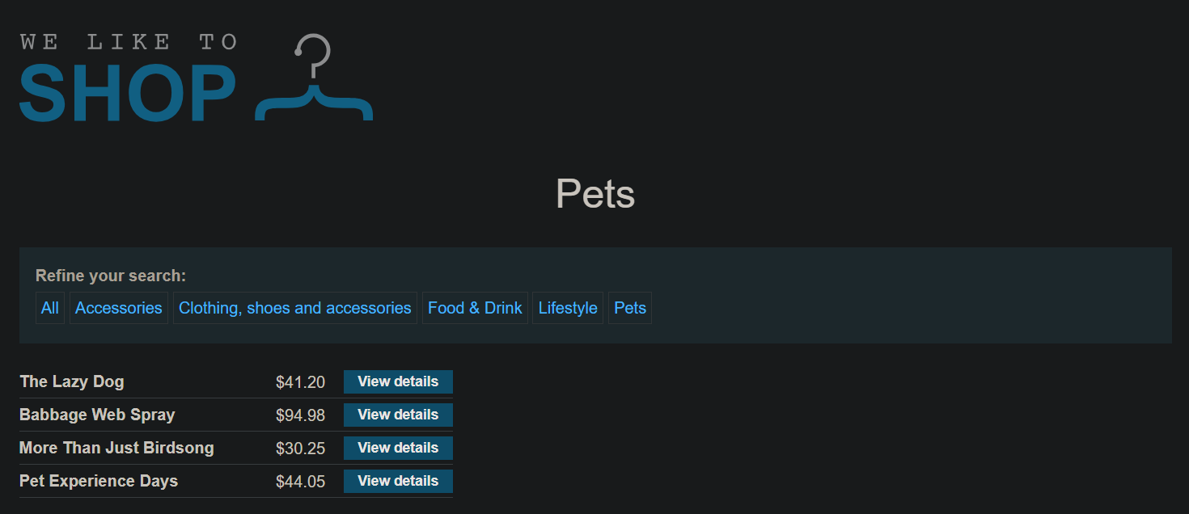Click the coat hanger icon in logo

coord(314,78)
